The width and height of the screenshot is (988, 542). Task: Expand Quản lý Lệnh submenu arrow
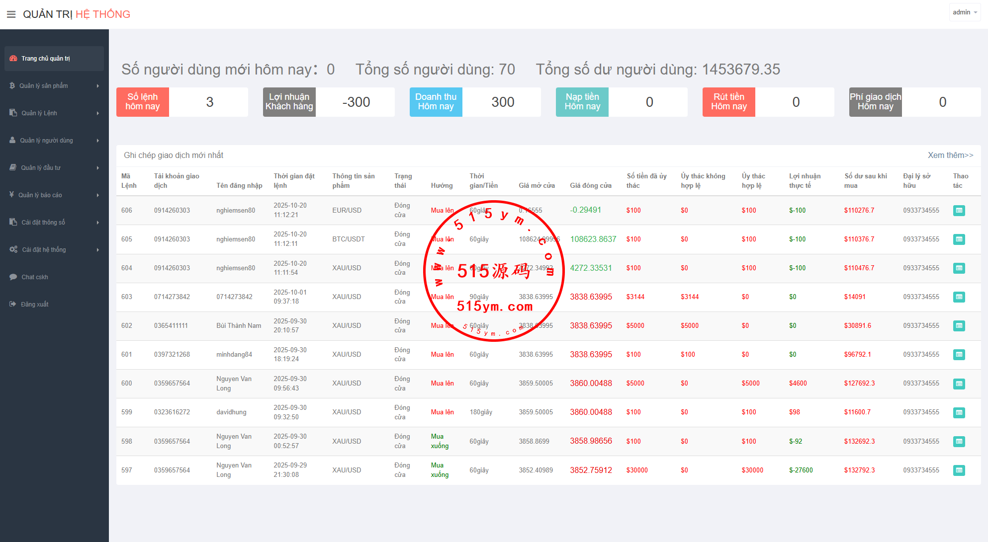tap(98, 113)
